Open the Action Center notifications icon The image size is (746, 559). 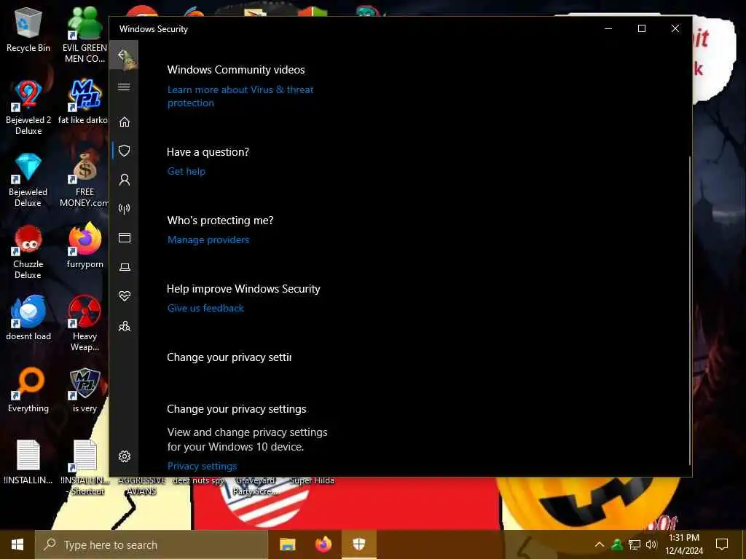[x=722, y=544]
